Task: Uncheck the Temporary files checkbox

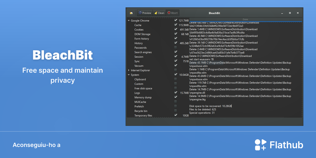Action: 176,115
